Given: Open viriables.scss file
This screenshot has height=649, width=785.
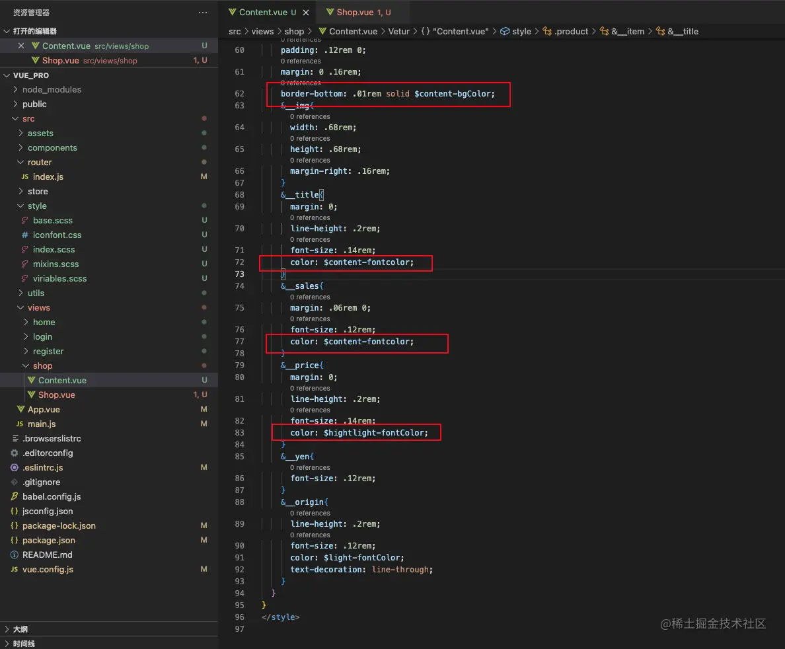Looking at the screenshot, I should [x=59, y=278].
